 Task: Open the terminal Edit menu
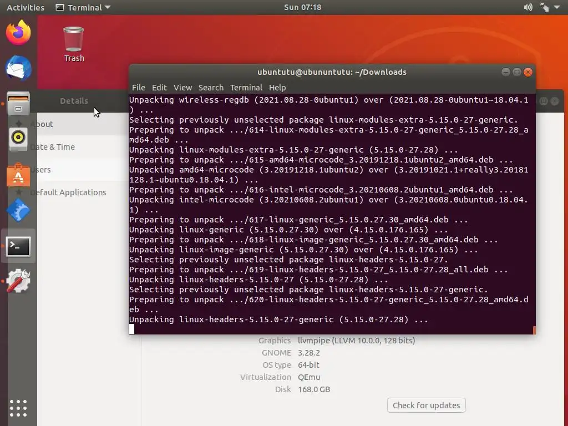click(159, 88)
